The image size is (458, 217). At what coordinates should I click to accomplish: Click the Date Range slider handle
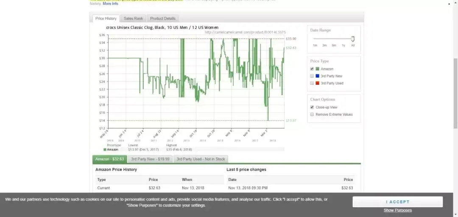pyautogui.click(x=353, y=39)
